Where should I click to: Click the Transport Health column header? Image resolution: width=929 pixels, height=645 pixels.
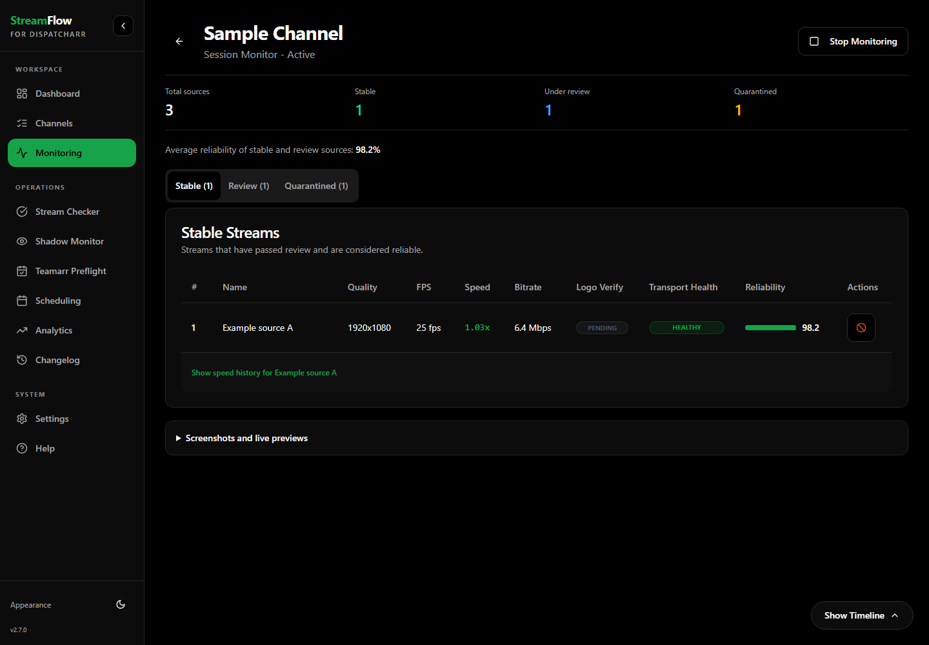[683, 287]
